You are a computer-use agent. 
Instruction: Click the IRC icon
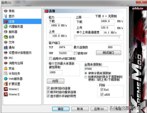click(x=6, y=58)
